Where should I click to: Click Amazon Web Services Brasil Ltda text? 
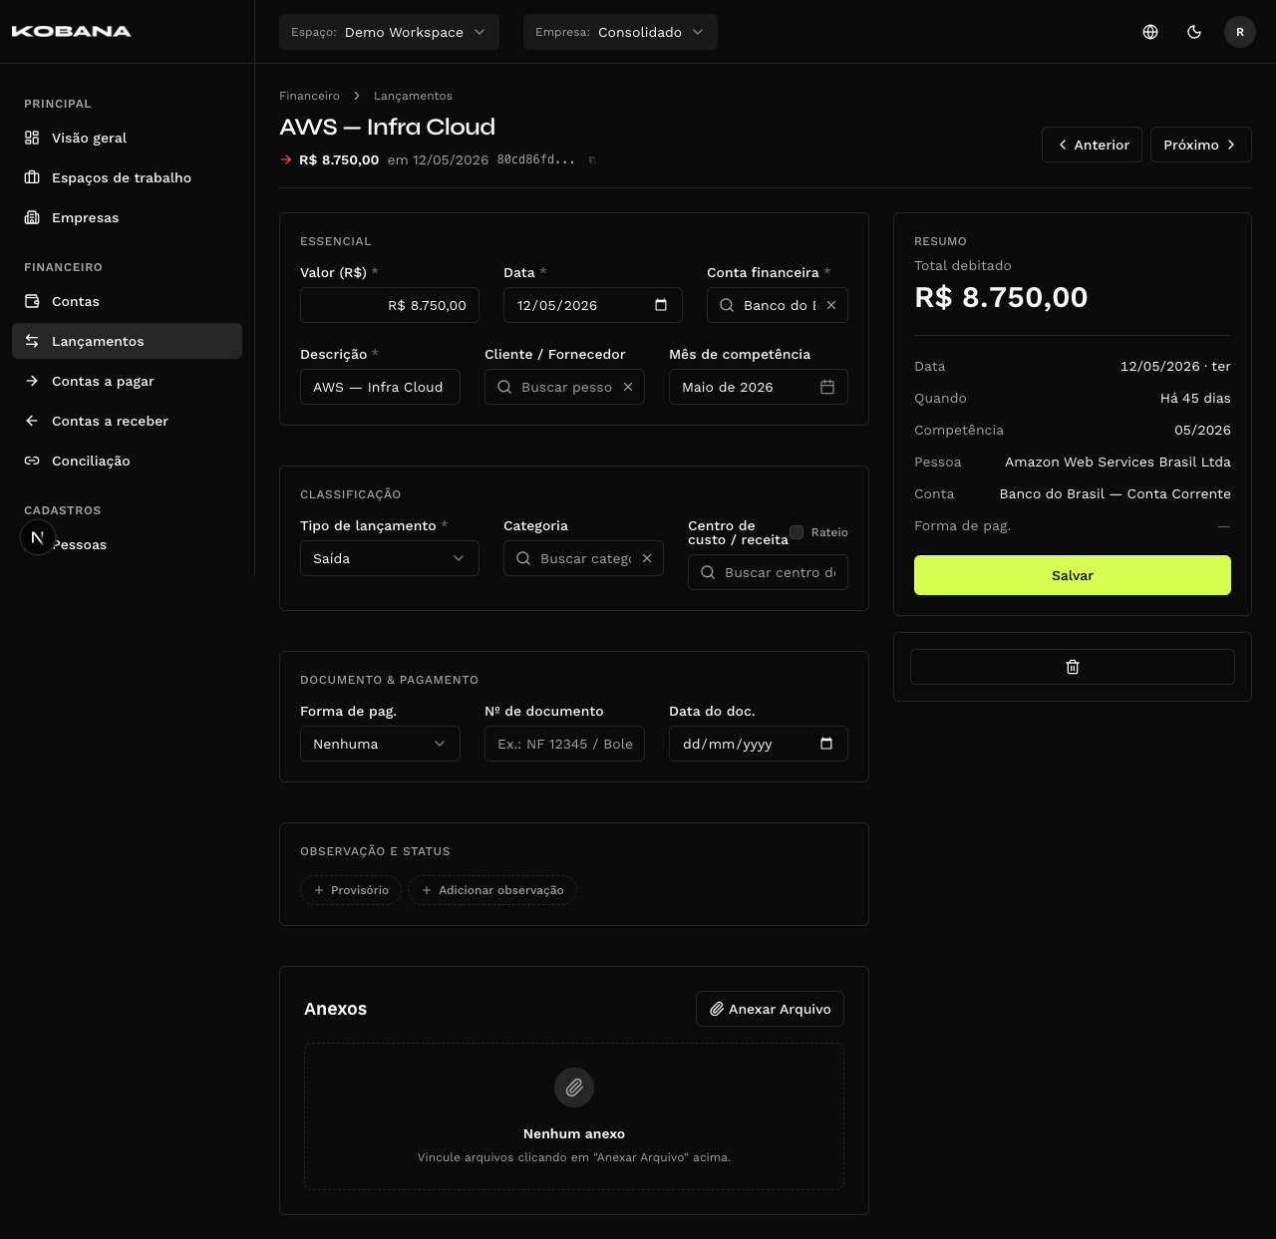(x=1117, y=462)
